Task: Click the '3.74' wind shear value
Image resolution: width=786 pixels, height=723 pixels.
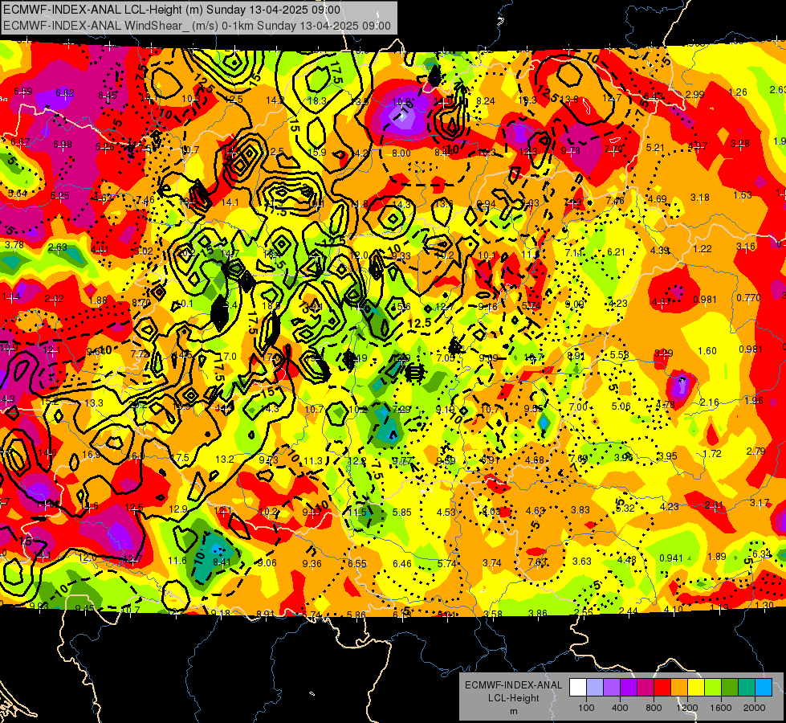Action: (x=491, y=563)
